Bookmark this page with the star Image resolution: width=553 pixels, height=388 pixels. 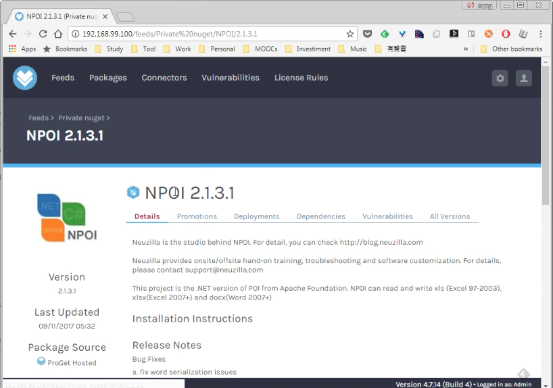(350, 34)
